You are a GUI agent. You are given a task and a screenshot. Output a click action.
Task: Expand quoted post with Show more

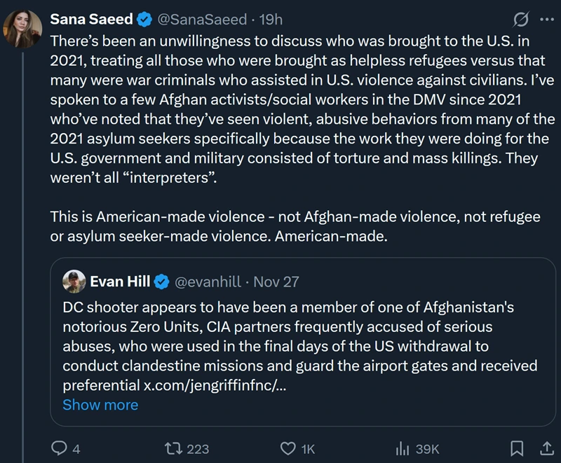100,405
